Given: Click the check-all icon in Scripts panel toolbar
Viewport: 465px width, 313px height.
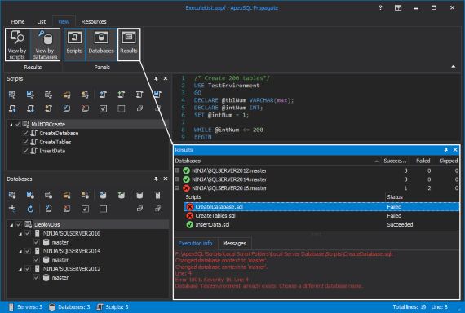Looking at the screenshot, I should (x=103, y=108).
